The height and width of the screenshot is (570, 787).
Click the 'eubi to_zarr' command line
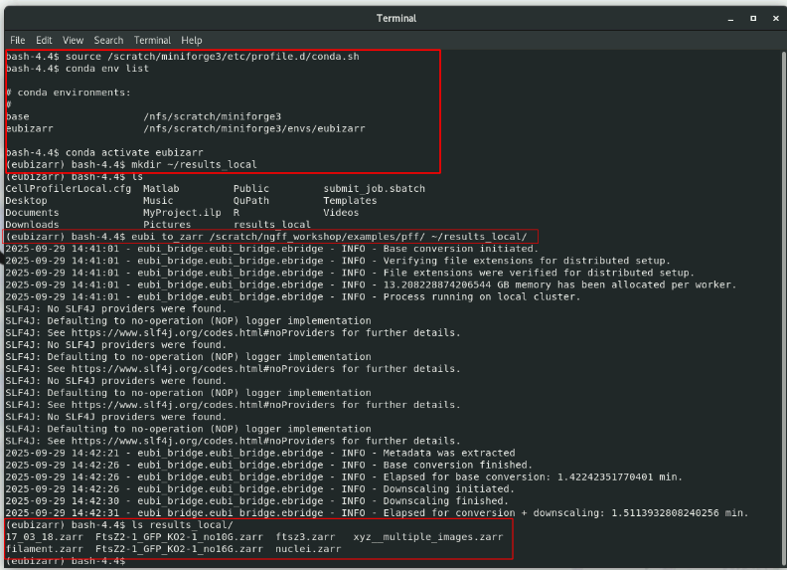(266, 237)
